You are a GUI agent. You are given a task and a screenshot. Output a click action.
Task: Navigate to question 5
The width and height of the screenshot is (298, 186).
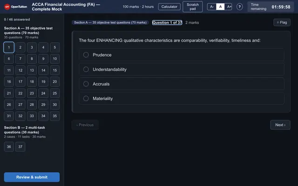coord(55,47)
